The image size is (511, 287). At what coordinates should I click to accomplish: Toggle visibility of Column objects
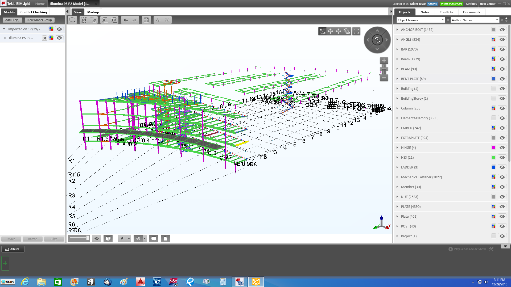coord(502,108)
